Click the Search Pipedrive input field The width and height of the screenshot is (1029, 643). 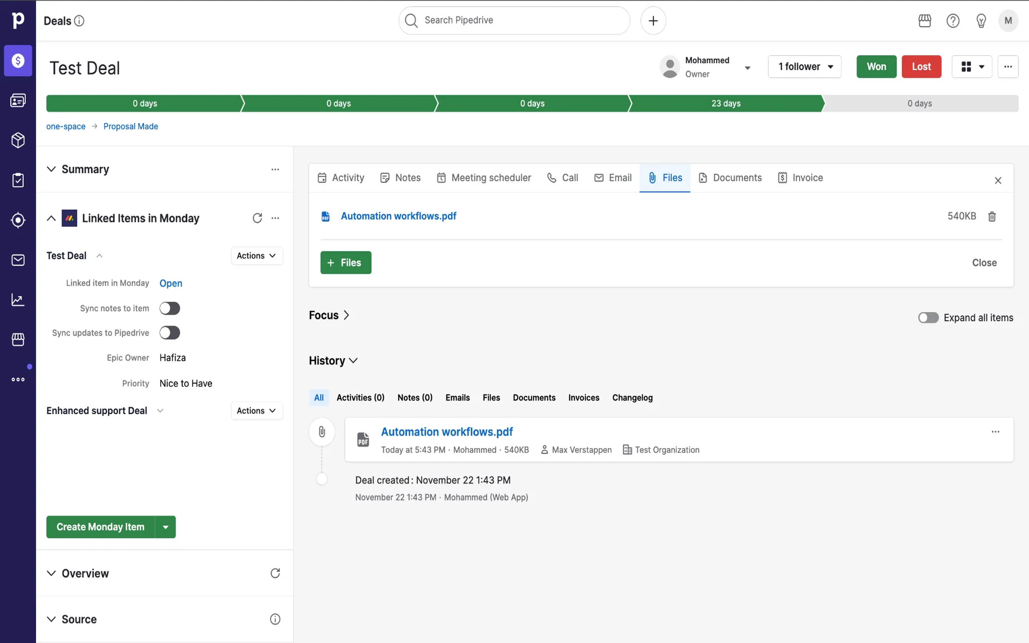point(514,20)
